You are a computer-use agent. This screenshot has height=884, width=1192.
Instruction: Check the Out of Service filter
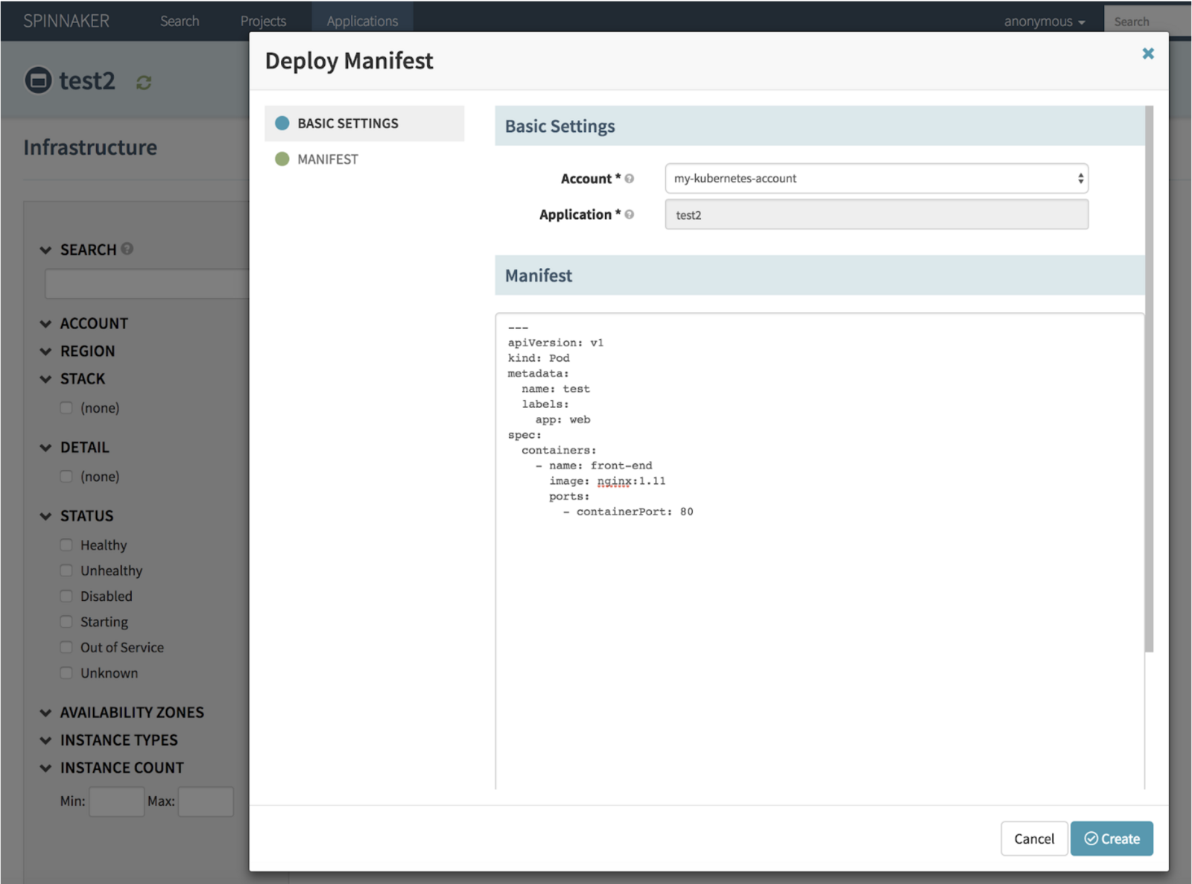[x=66, y=647]
